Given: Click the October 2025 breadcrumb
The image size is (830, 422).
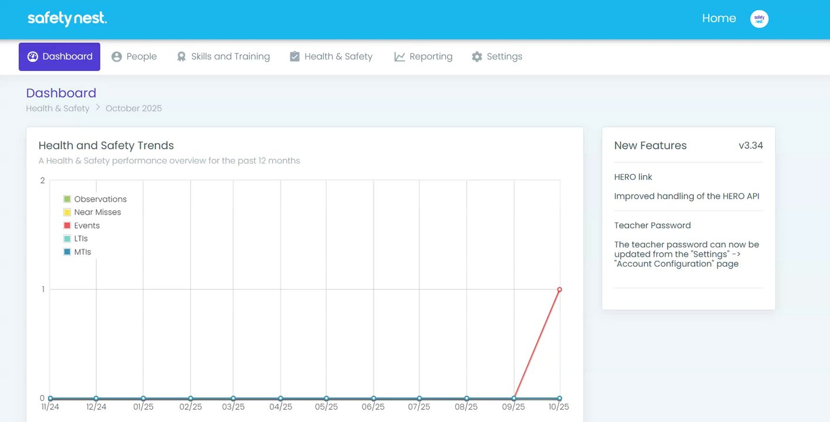Looking at the screenshot, I should coord(134,108).
